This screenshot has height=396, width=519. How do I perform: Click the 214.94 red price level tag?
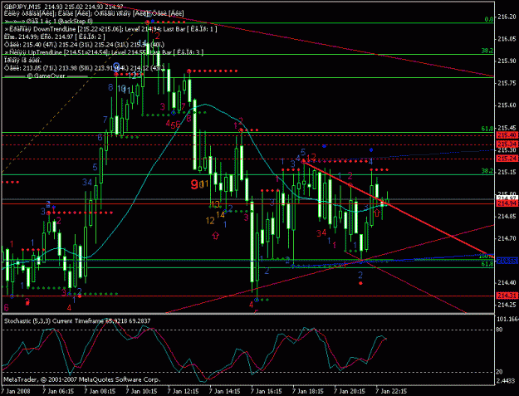507,203
